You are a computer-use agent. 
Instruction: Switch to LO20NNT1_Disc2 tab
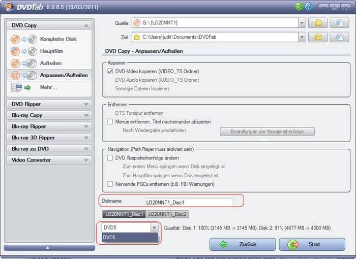tap(167, 214)
